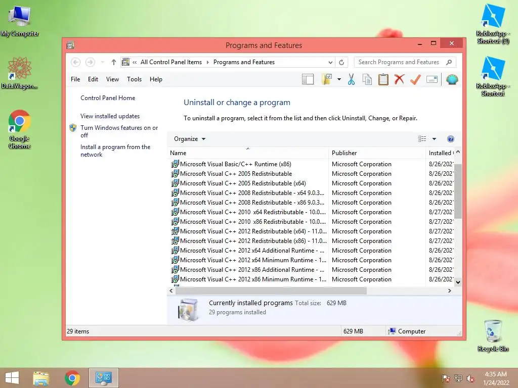This screenshot has width=518, height=388.
Task: Click the muted volume tray icon
Action: coord(470,379)
